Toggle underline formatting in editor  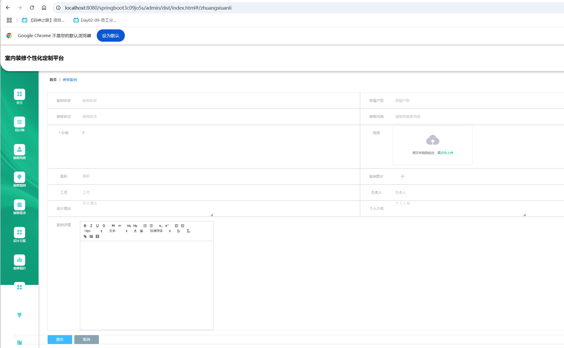(x=97, y=226)
